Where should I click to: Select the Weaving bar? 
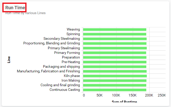[115, 30]
